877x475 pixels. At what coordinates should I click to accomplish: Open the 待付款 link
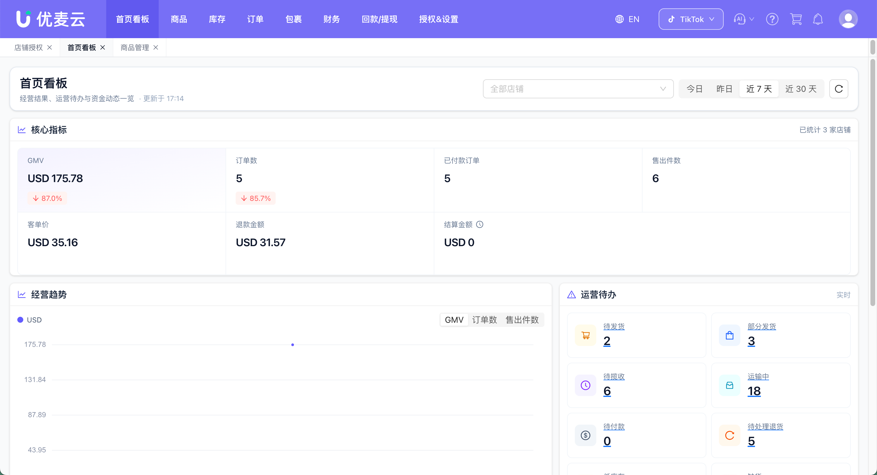[x=614, y=426]
